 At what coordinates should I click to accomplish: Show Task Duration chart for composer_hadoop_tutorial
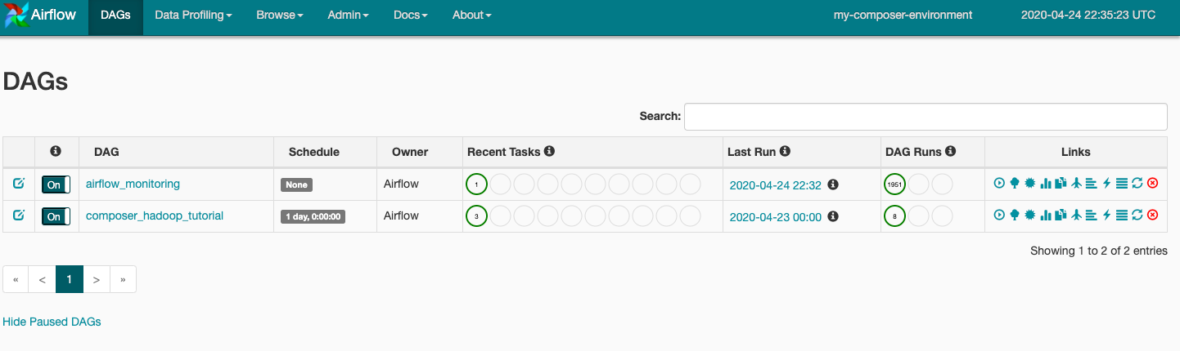pyautogui.click(x=1045, y=215)
